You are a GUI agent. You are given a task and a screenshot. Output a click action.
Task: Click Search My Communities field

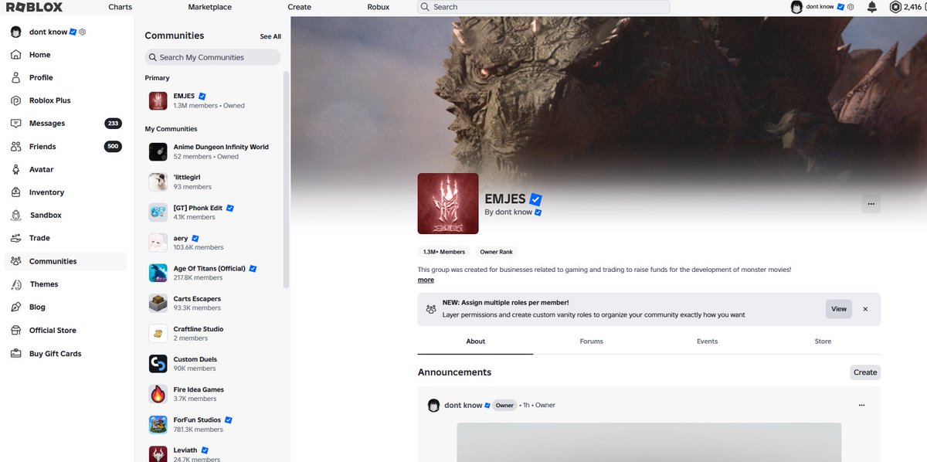click(212, 57)
